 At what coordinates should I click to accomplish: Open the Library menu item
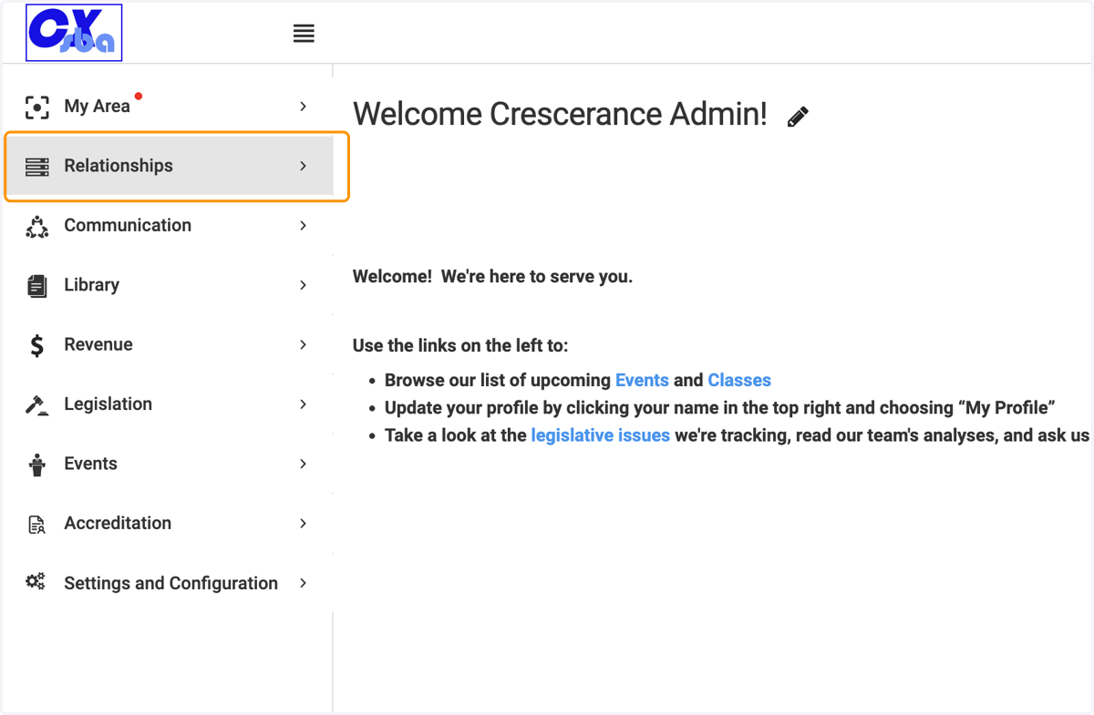tap(169, 285)
